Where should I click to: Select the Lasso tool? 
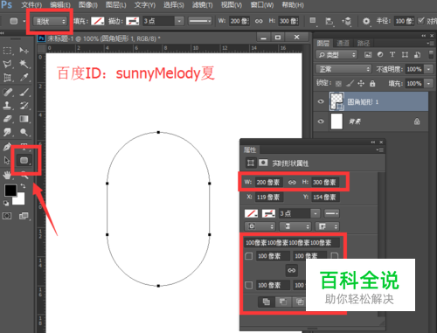tap(7, 64)
